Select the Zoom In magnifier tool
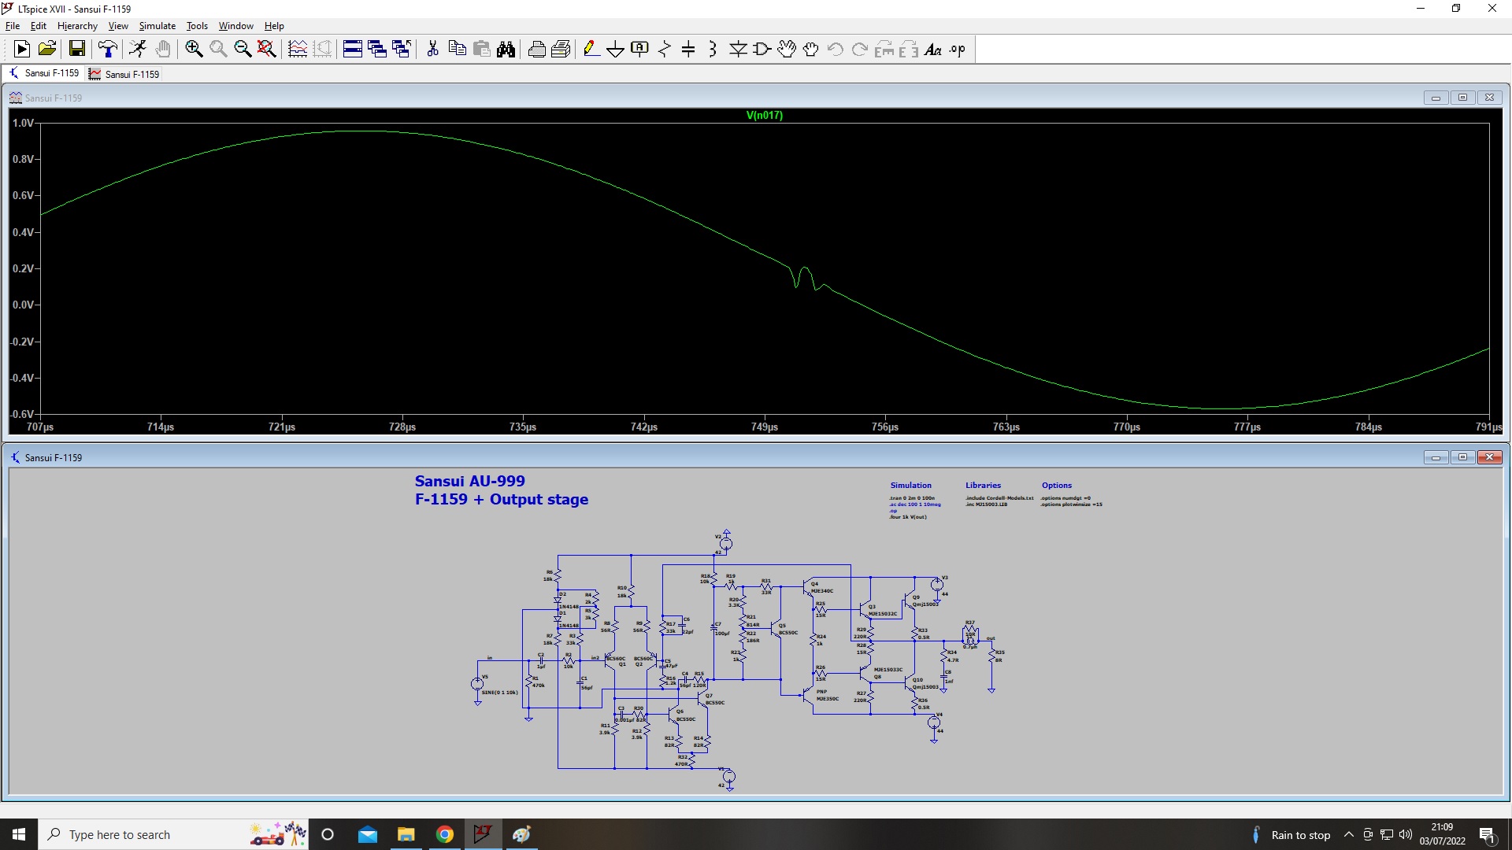Screen dimensions: 1512x850 click(x=194, y=50)
